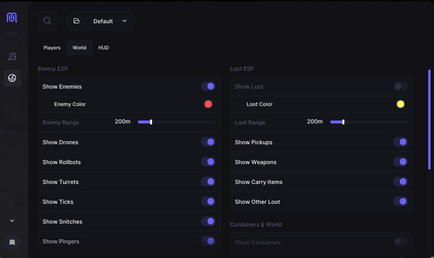Toggle Show Carry Items off
The image size is (434, 258).
401,182
